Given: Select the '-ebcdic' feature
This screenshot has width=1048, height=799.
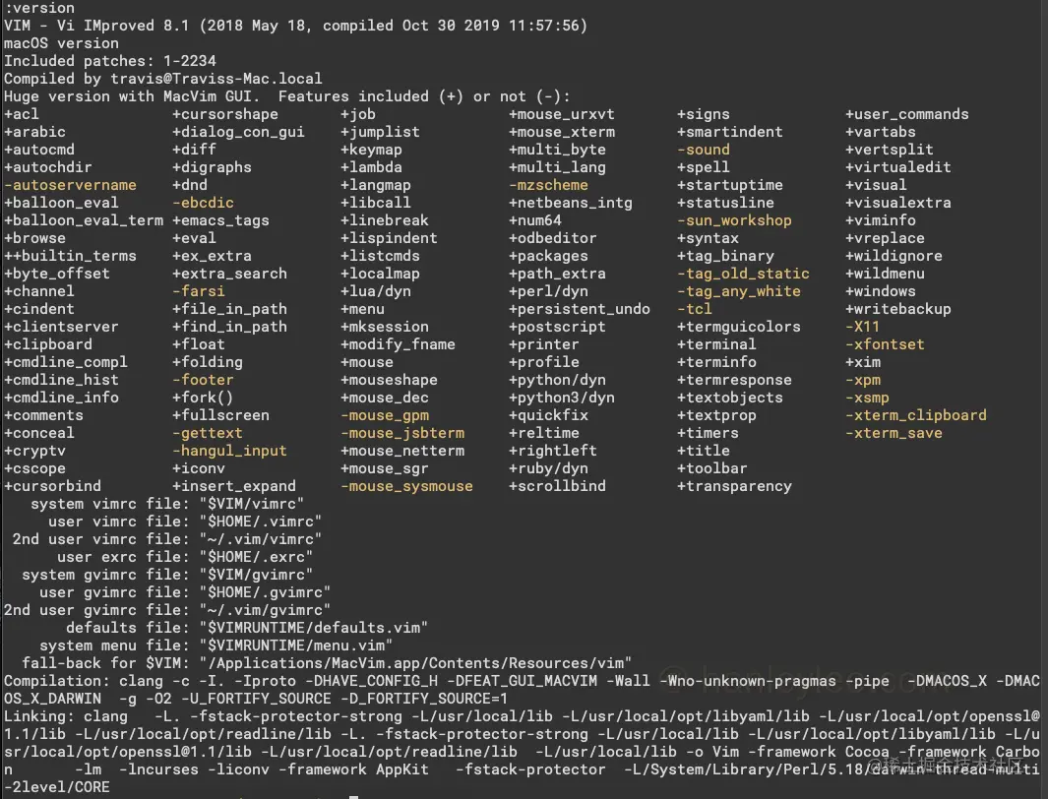Looking at the screenshot, I should (203, 203).
